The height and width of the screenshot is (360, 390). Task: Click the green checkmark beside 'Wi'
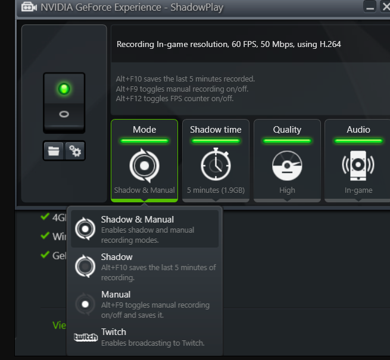(45, 235)
